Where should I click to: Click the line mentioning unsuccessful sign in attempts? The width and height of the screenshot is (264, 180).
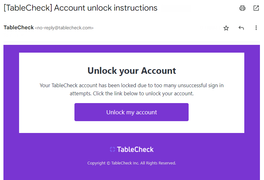click(132, 85)
